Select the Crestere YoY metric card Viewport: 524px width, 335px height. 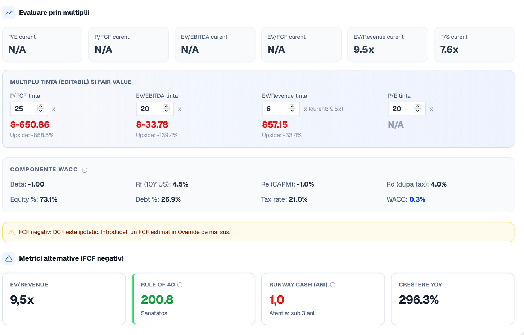452,299
